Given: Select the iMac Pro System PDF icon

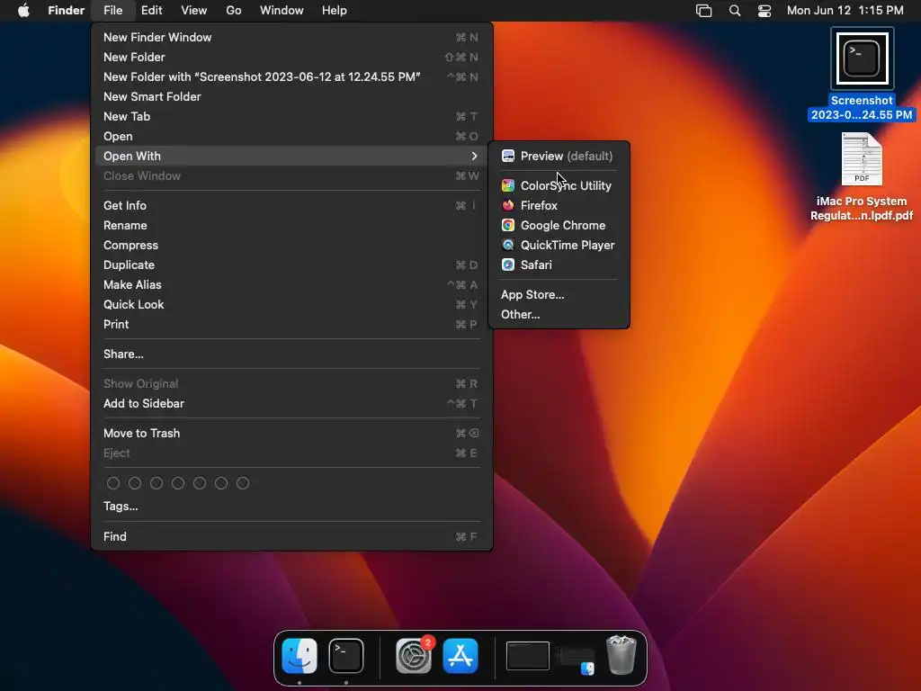Looking at the screenshot, I should [862, 159].
